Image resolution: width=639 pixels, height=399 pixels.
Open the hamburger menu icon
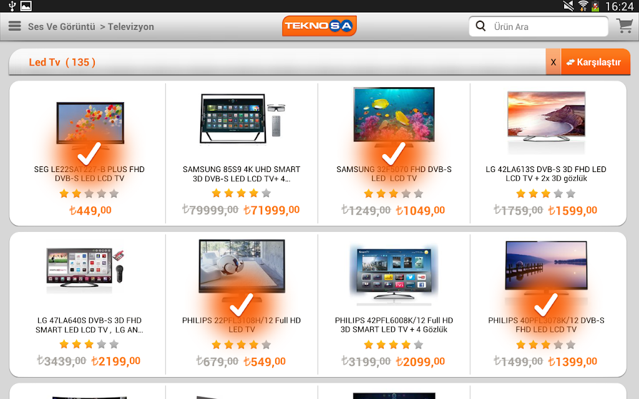[15, 26]
